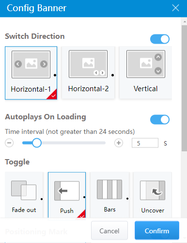This screenshot has height=243, width=187.
Task: Click the Horizontal-1 label text
Action: point(31,89)
